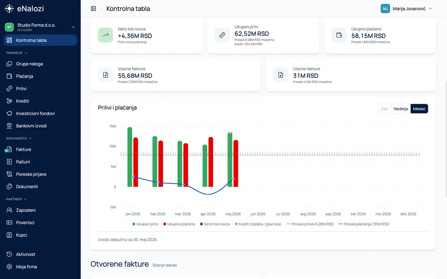Collapse sidebar with the panel toggle icon
The height and width of the screenshot is (279, 447).
click(x=93, y=8)
